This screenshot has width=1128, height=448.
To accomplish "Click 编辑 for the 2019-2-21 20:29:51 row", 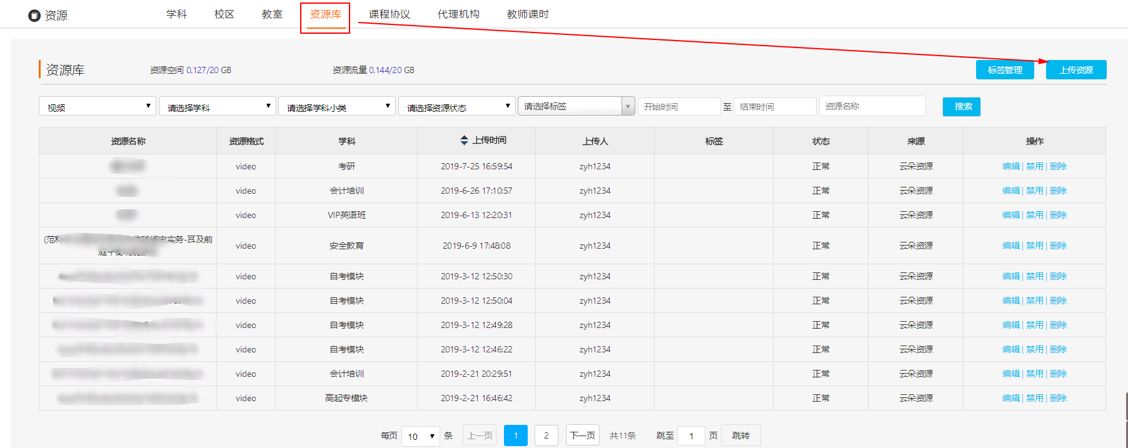I will (1010, 374).
